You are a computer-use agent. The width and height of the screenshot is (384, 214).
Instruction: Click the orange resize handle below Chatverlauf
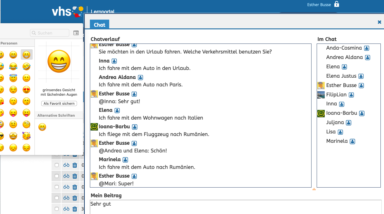pos(314,189)
